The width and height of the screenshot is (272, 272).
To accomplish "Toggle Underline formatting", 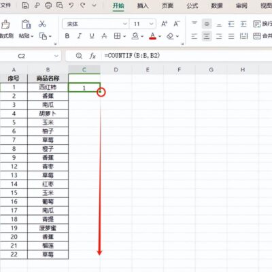I will click(92, 36).
